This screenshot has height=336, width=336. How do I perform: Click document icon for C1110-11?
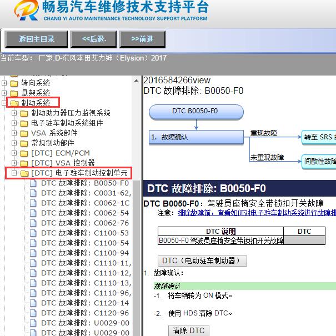click(x=33, y=263)
